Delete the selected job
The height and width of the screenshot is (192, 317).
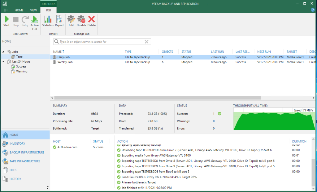pos(91,21)
